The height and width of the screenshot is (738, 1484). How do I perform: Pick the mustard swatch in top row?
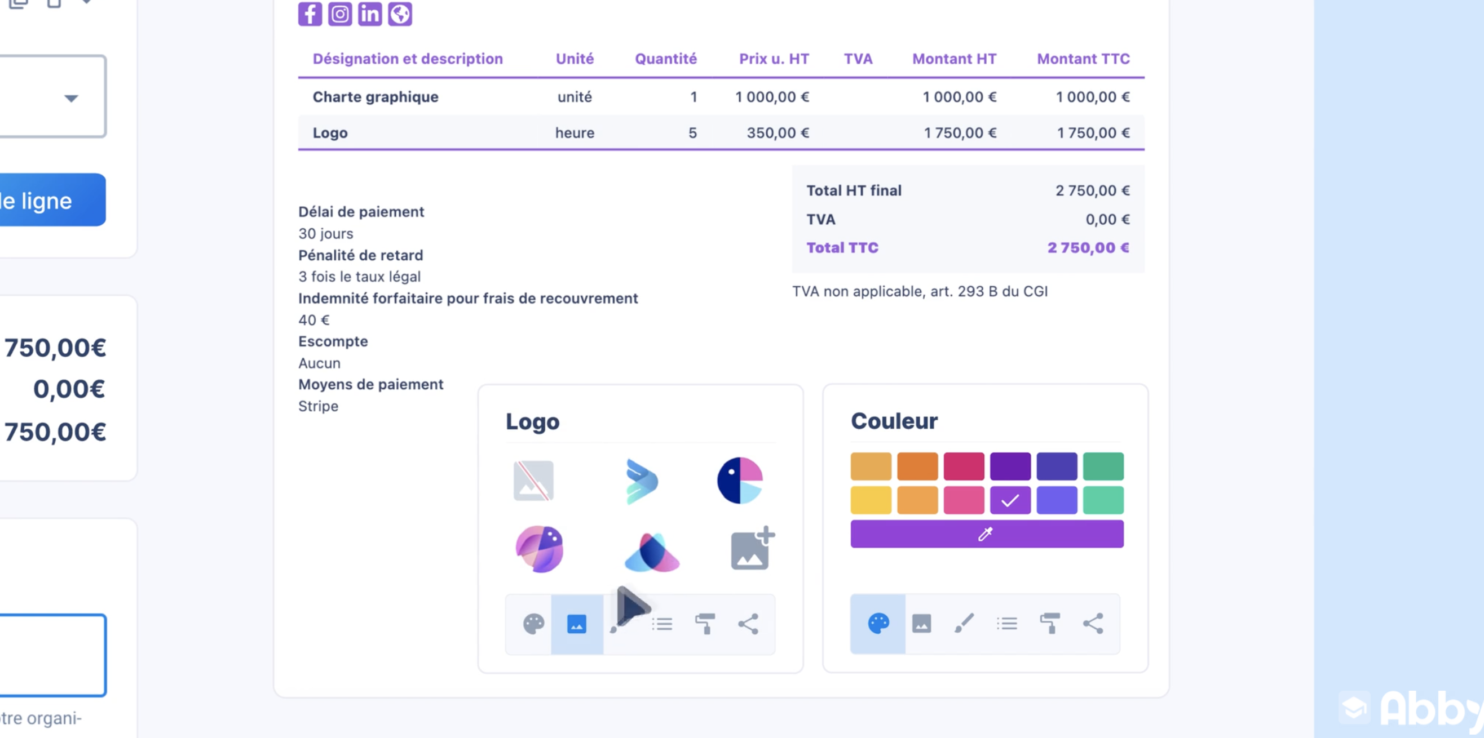tap(871, 466)
